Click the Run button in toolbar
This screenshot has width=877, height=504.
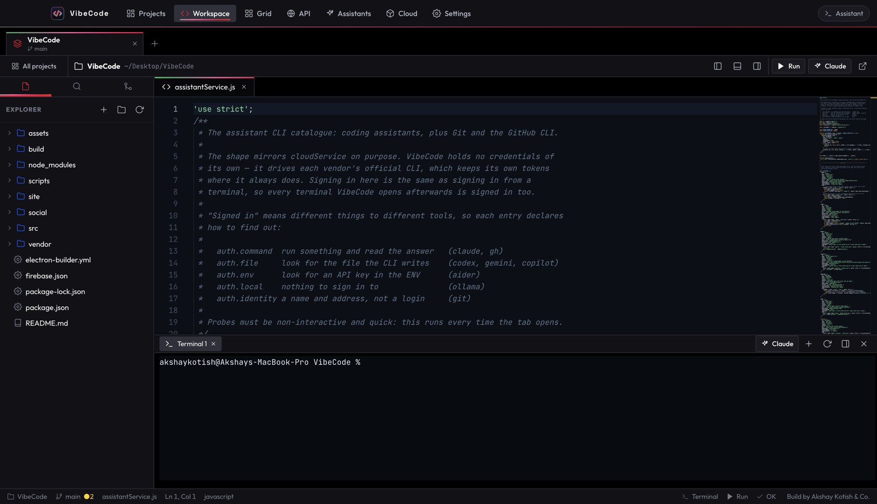788,66
